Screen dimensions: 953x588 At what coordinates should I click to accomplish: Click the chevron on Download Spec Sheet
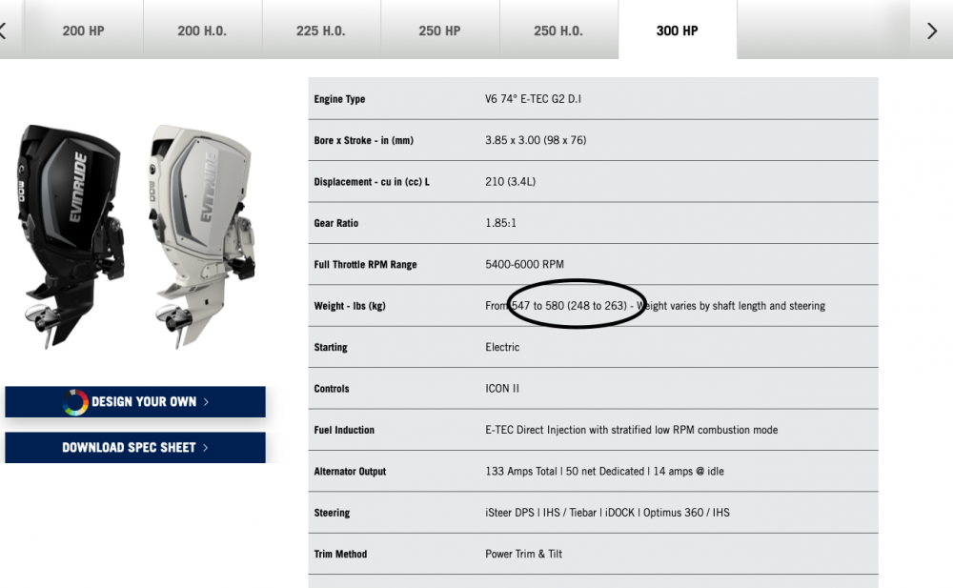[206, 448]
